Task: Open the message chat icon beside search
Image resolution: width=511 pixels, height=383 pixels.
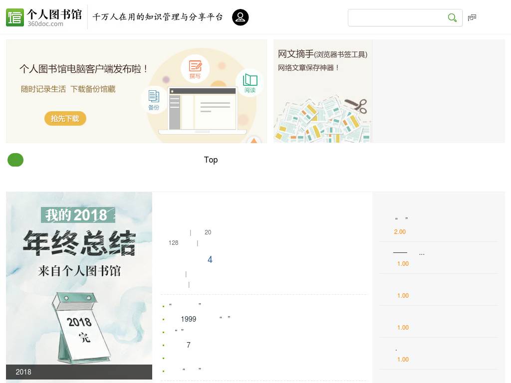Action: [472, 17]
